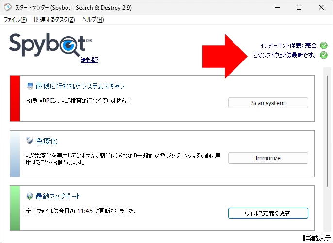This screenshot has width=333, height=243.
Task: Click the globe icon next to 最終アップデート
Action: 30,196
